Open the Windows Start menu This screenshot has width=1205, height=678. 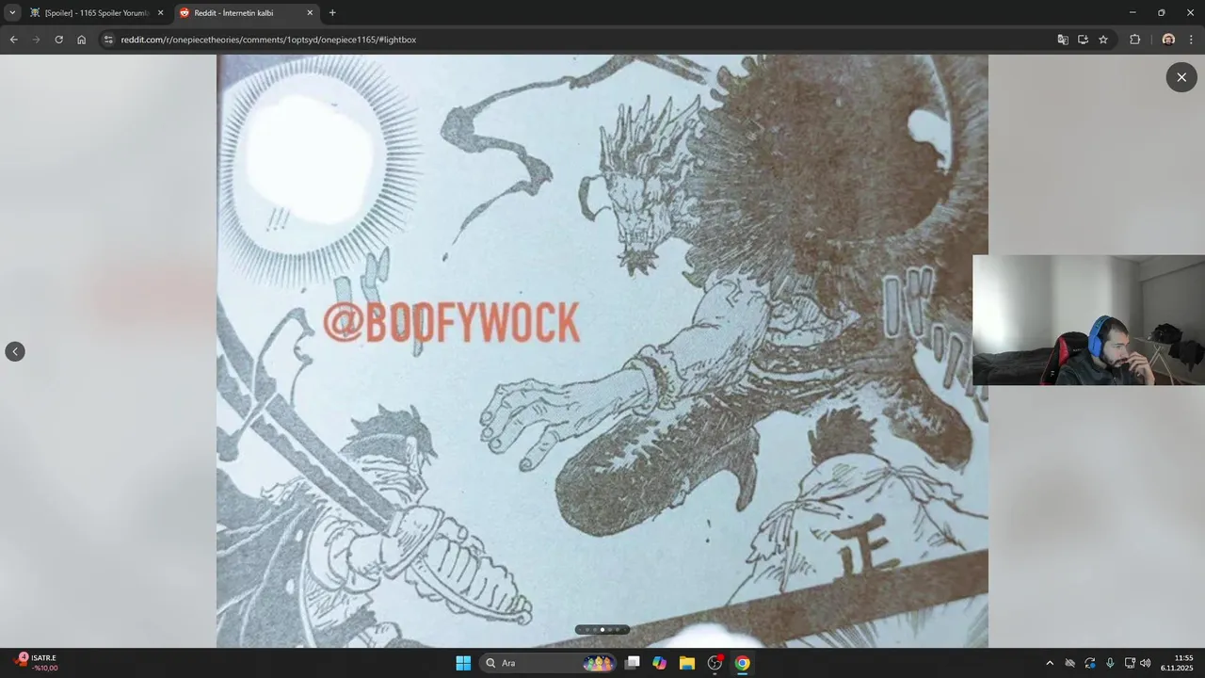pyautogui.click(x=463, y=663)
